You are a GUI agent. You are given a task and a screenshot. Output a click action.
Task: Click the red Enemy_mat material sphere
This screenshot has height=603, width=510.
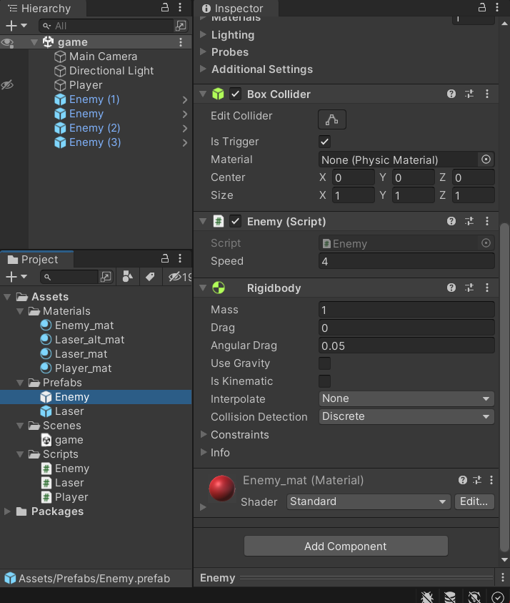coord(221,489)
